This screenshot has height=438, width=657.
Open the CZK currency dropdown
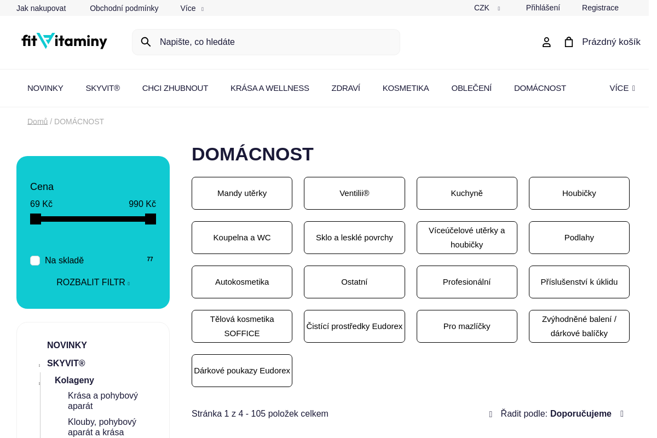487,8
